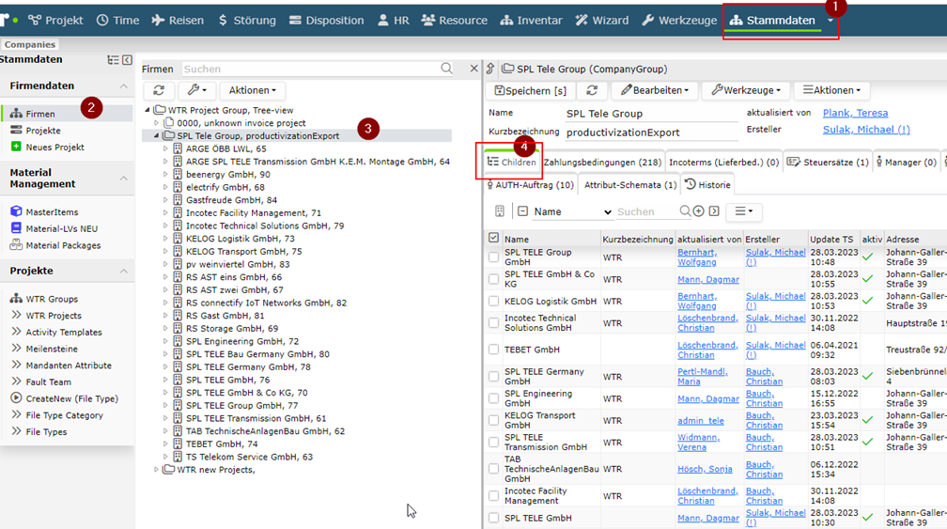Expand ARGE ÖBB LWL node

click(165, 148)
